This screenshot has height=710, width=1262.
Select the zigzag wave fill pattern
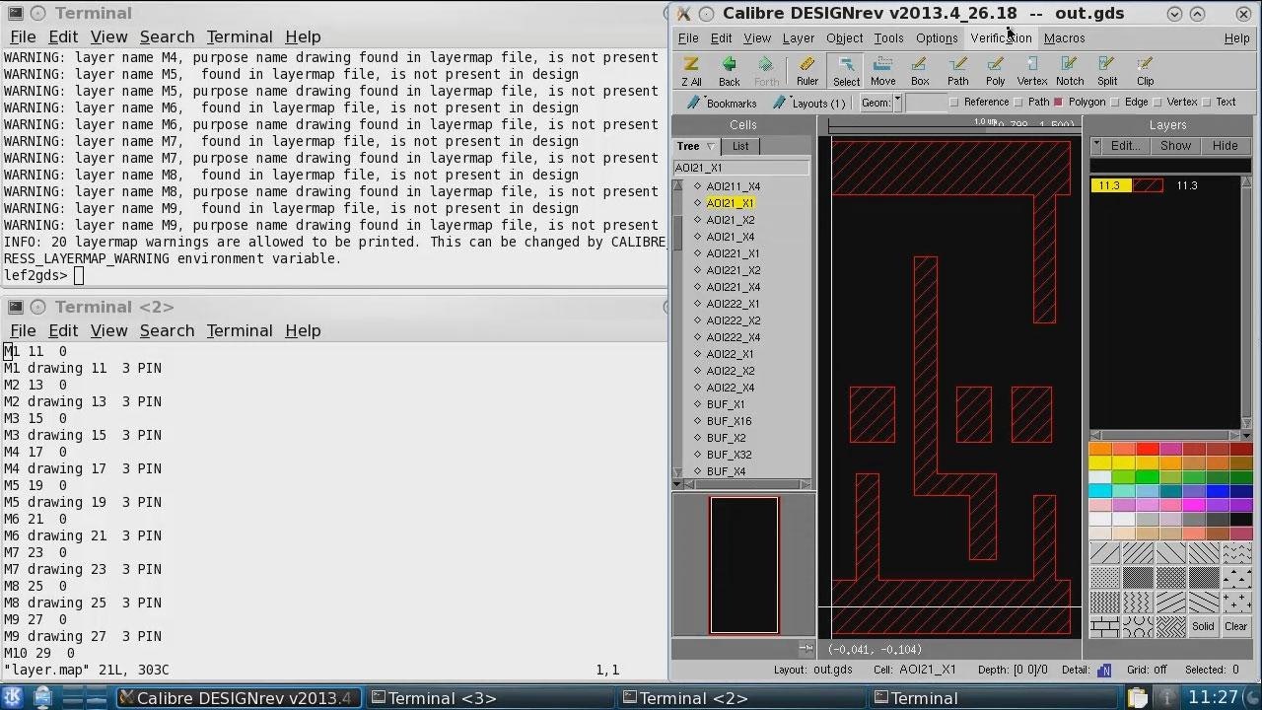click(1139, 603)
